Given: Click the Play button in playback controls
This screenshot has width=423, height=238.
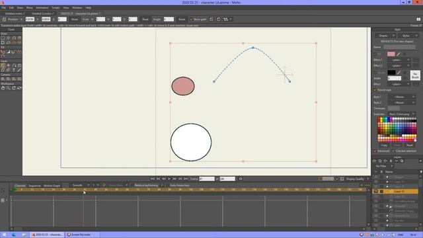Looking at the screenshot, I should pyautogui.click(x=169, y=178).
